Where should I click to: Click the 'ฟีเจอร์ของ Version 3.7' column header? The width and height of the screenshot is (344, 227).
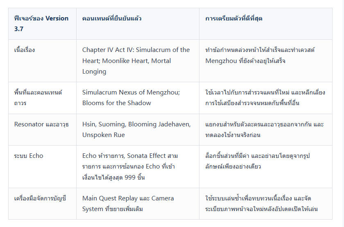tap(42, 24)
